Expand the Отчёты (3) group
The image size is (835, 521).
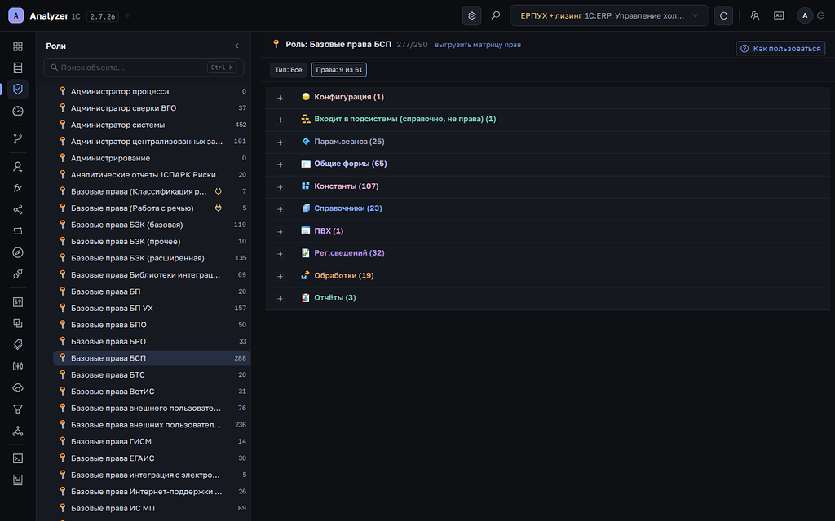point(281,298)
